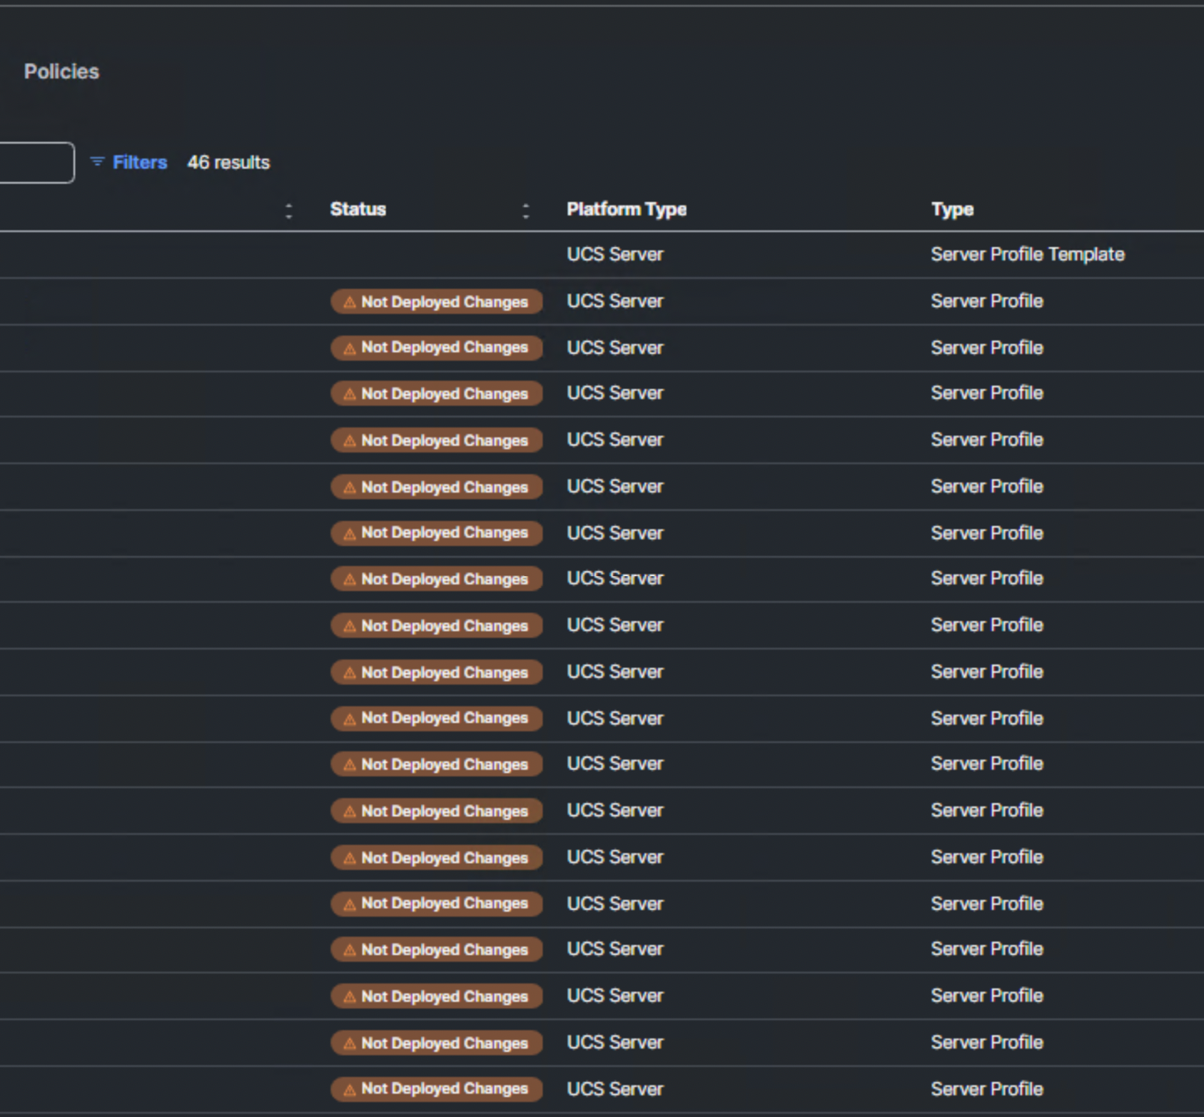Click the sort arrows on the first unnamed column
Viewport: 1204px width, 1117px height.
tap(288, 210)
